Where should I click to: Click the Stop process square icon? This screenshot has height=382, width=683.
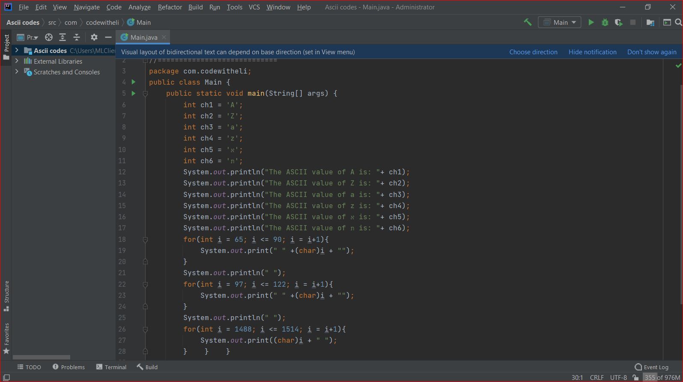(x=632, y=22)
